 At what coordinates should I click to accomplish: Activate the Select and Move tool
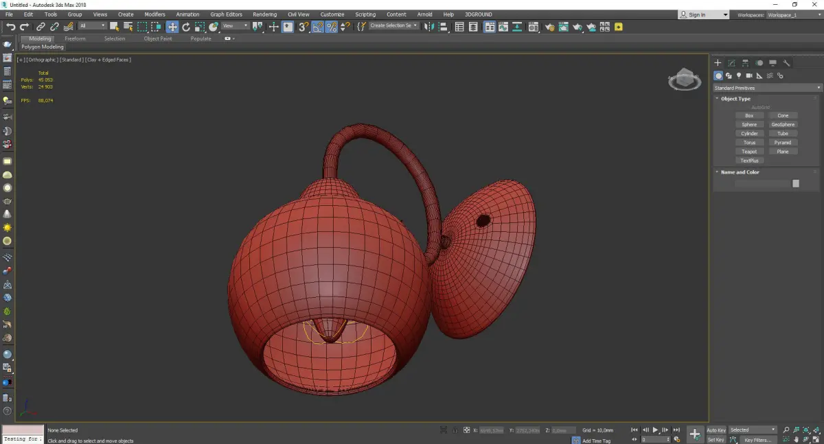[172, 27]
